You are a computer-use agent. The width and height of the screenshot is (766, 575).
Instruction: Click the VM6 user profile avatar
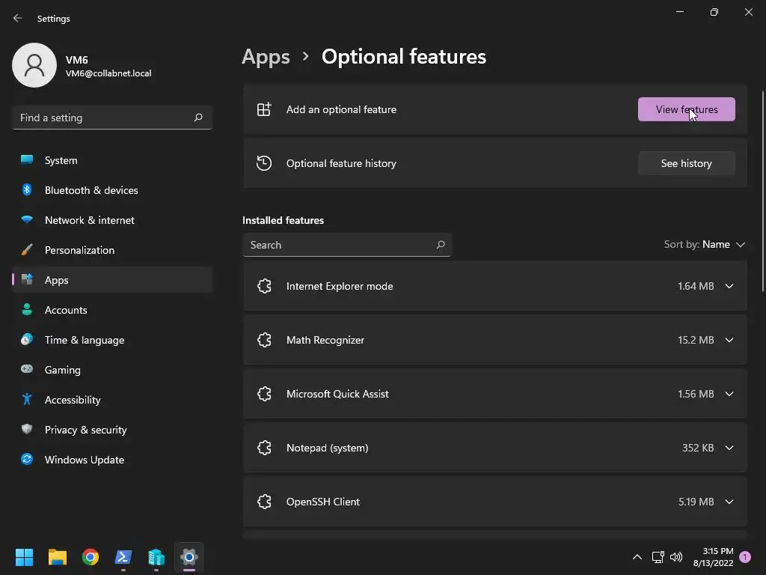point(34,65)
